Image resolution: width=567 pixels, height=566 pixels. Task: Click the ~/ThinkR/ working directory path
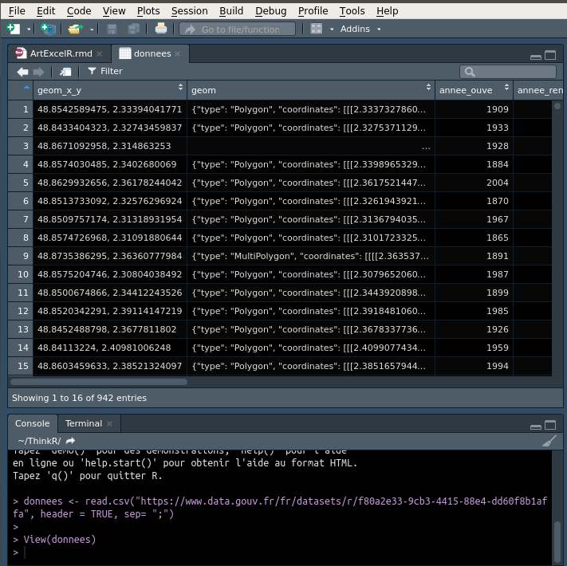tap(39, 441)
